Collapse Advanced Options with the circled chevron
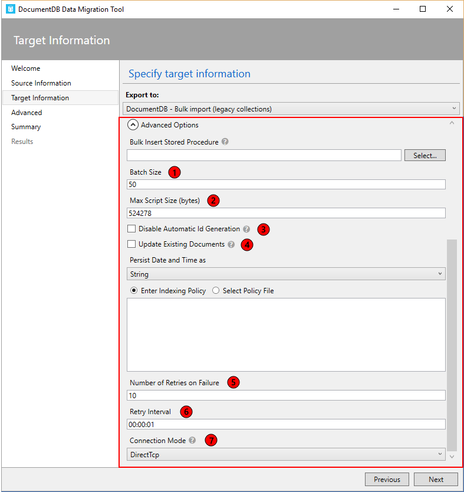This screenshot has width=464, height=492. (133, 125)
